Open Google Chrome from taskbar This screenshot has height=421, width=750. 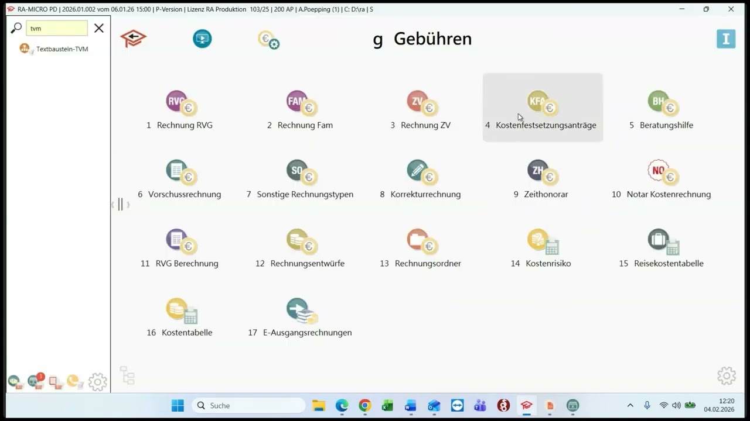(x=365, y=405)
